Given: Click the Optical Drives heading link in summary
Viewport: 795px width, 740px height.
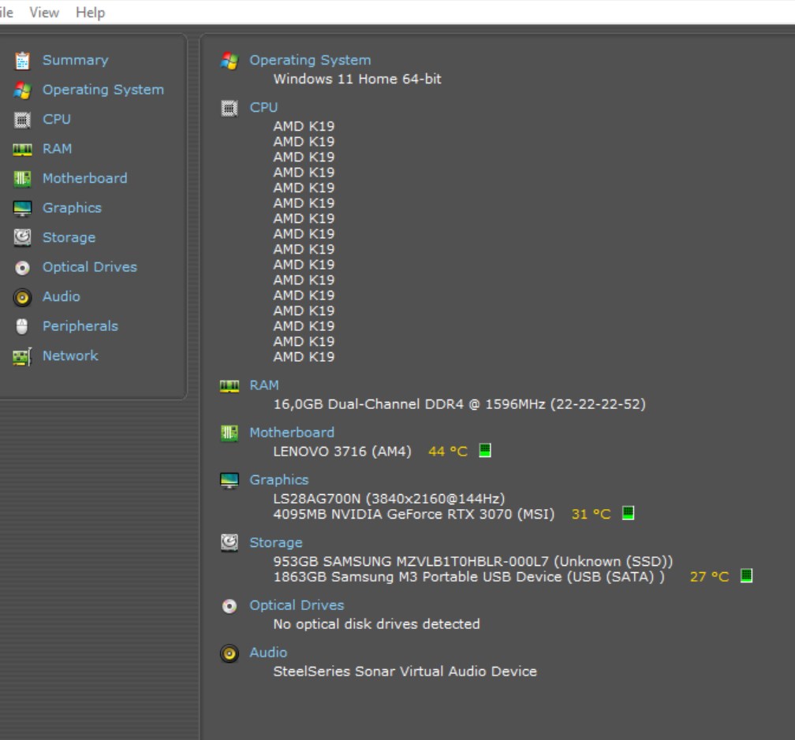Looking at the screenshot, I should [x=297, y=605].
